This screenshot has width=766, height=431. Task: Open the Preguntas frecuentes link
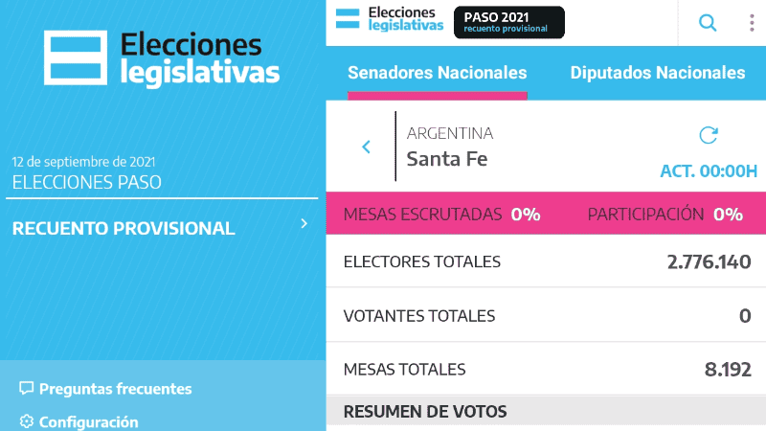click(115, 389)
